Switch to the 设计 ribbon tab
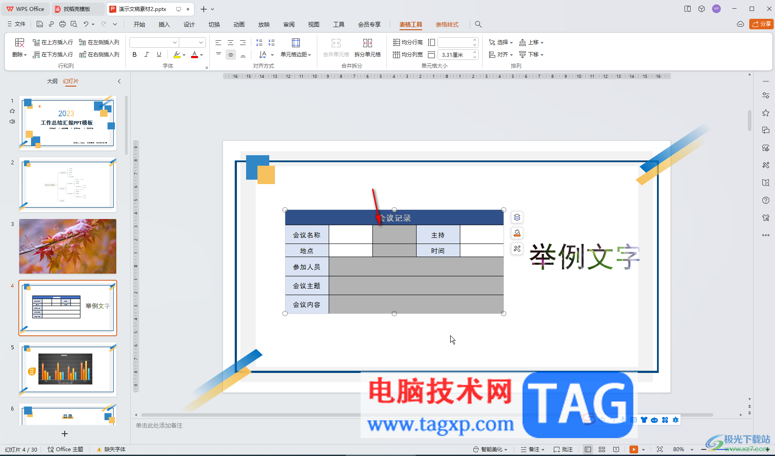This screenshot has height=456, width=775. click(x=189, y=24)
